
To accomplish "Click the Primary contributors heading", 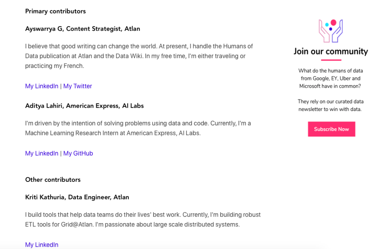I will tap(56, 11).
